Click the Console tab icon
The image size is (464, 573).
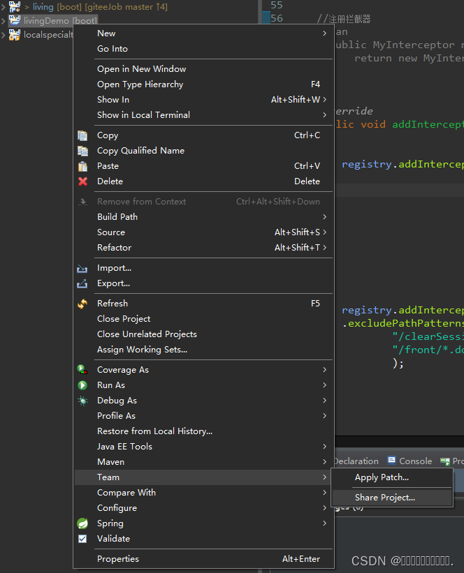click(x=391, y=461)
